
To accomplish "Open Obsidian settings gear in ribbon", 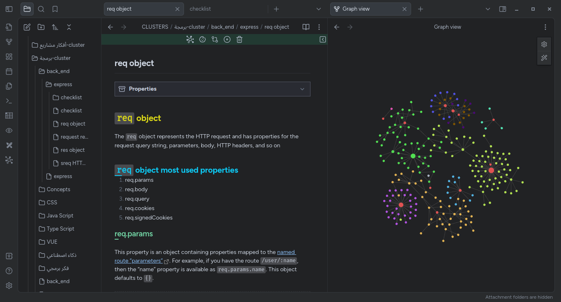I will click(9, 286).
